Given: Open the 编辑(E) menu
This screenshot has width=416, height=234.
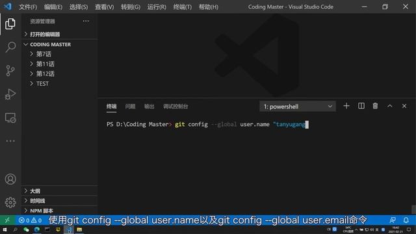Looking at the screenshot, I should 53,7.
